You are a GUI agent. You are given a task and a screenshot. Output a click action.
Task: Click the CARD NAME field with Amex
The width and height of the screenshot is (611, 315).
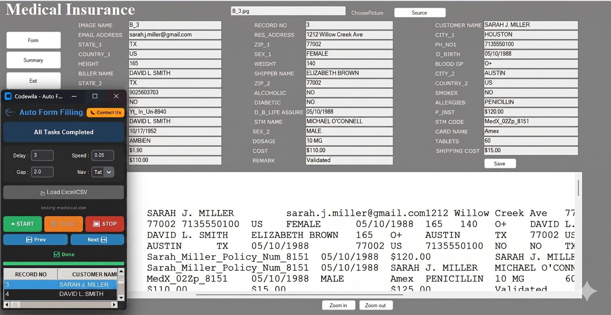(531, 131)
